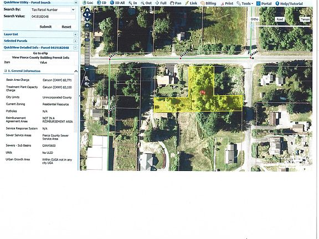Open the Tools dropdown menu

click(x=245, y=3)
